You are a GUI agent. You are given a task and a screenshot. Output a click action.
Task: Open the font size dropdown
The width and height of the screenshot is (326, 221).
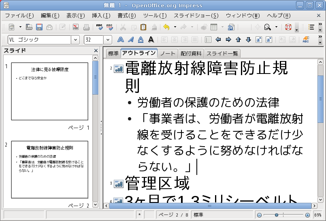(108, 40)
